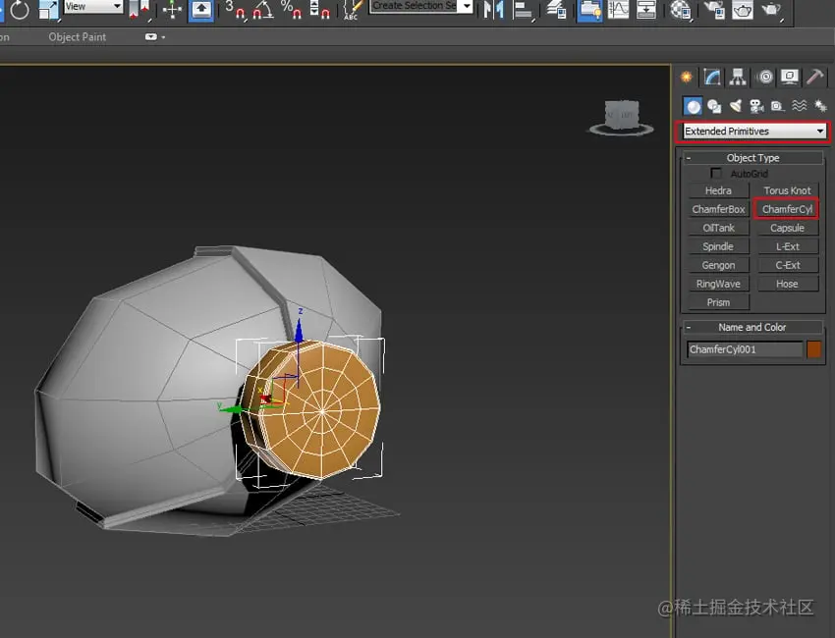Screen dimensions: 835x638
Task: Open the Curve Editor from toolbar
Action: coord(618,10)
